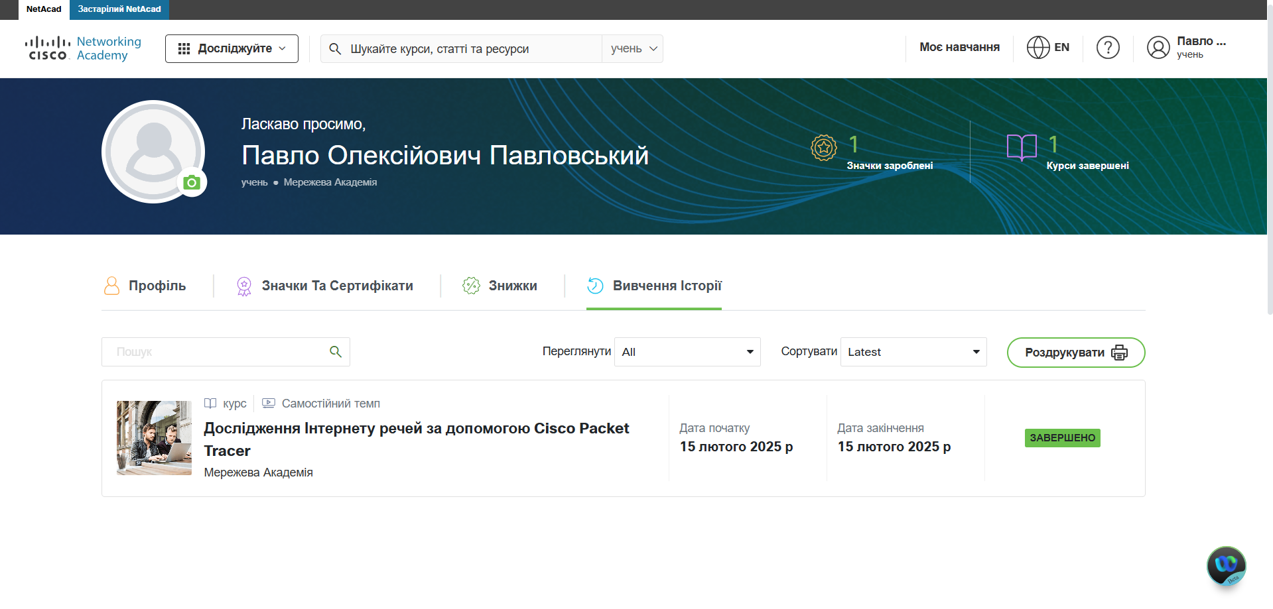Click the ribbon icon for certificates tab

pos(244,286)
